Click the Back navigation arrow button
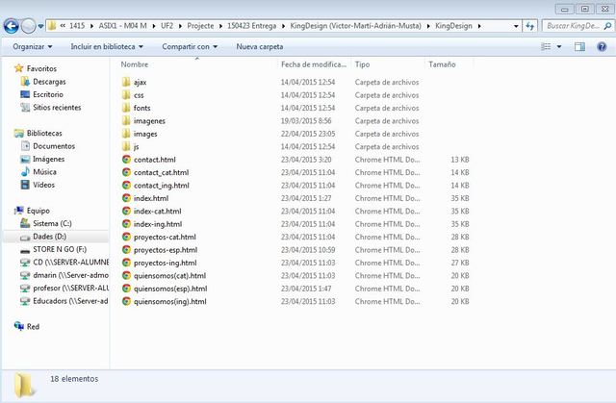The height and width of the screenshot is (403, 616). [x=12, y=26]
